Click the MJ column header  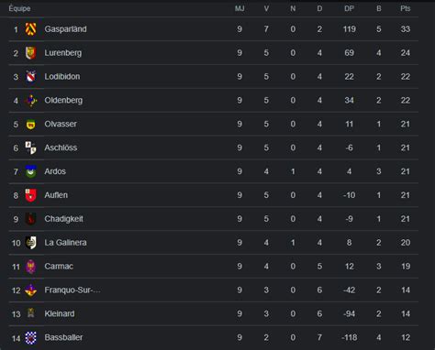click(x=240, y=8)
